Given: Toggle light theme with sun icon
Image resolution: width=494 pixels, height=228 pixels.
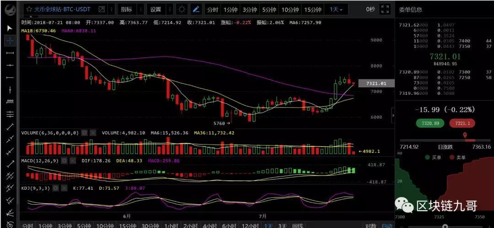Looking at the screenshot, I should point(182,10).
